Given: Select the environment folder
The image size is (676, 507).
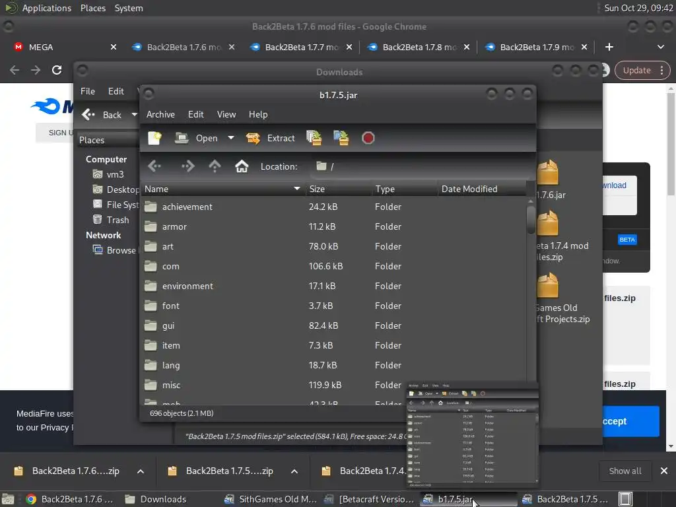Looking at the screenshot, I should [333, 287].
